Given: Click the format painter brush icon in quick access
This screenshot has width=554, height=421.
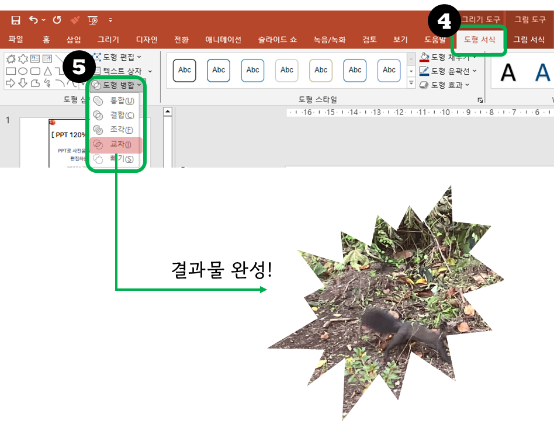Looking at the screenshot, I should pos(75,20).
